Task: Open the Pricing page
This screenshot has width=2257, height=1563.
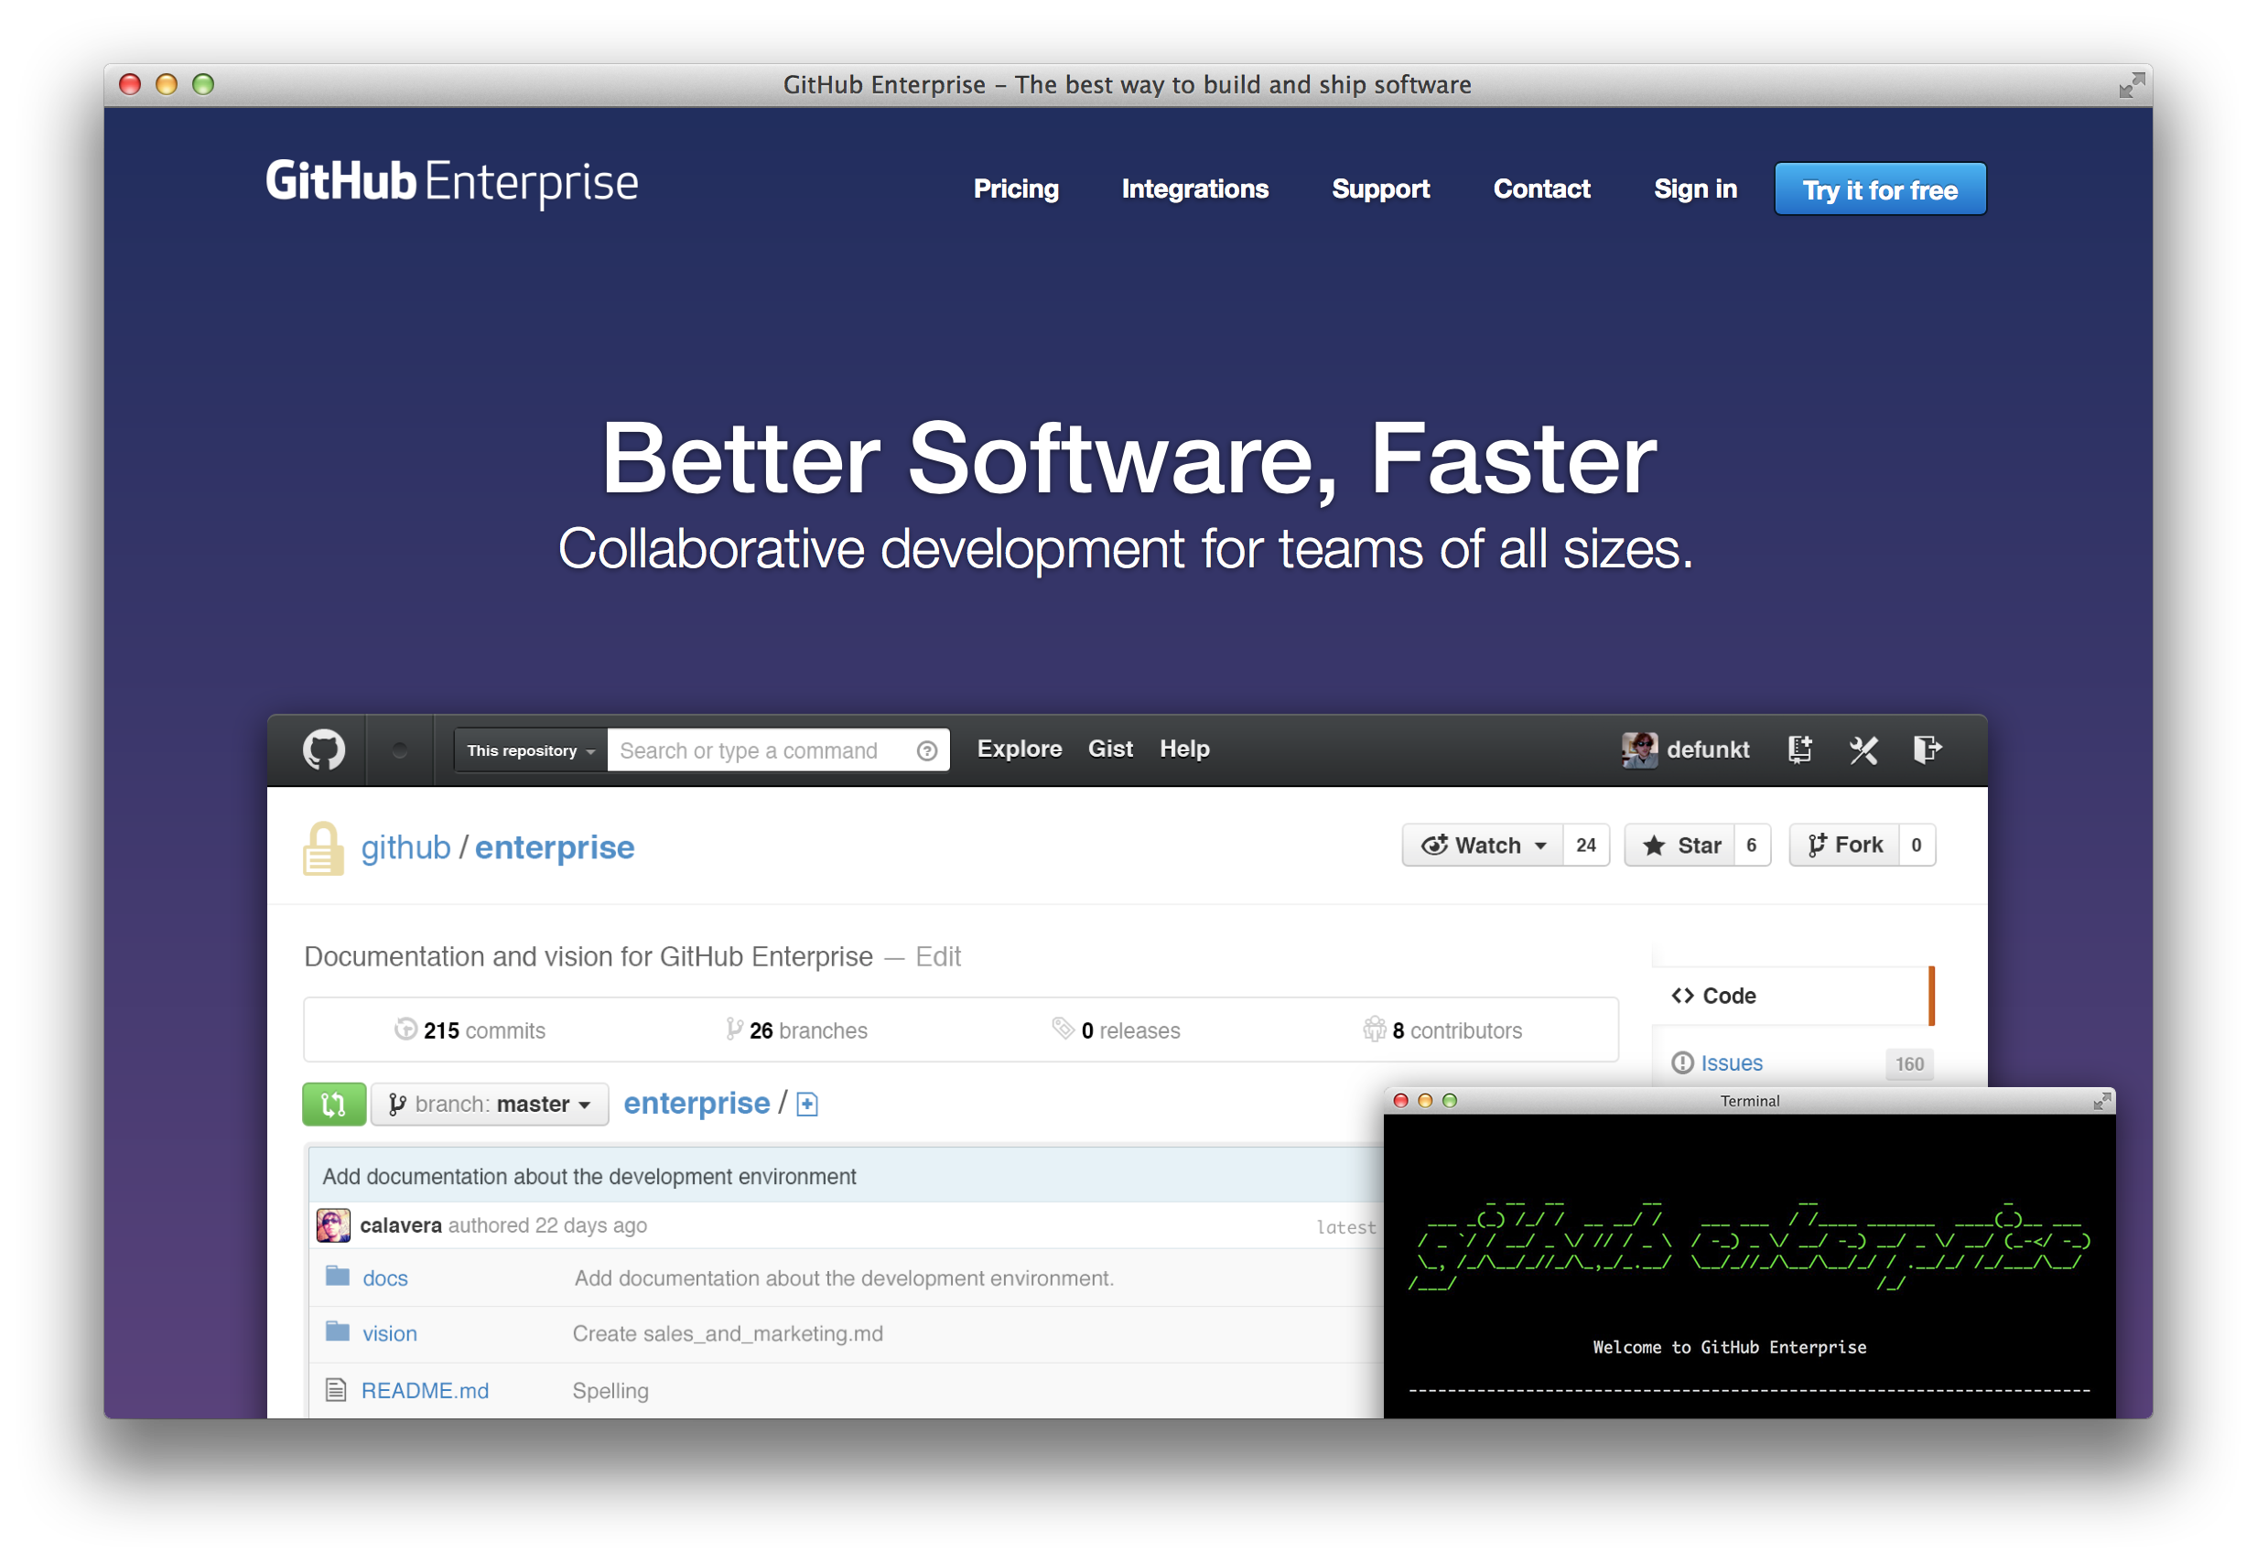Action: coord(1015,189)
